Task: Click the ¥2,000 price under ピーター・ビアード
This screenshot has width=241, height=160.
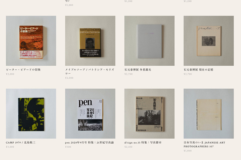Action: point(10,74)
